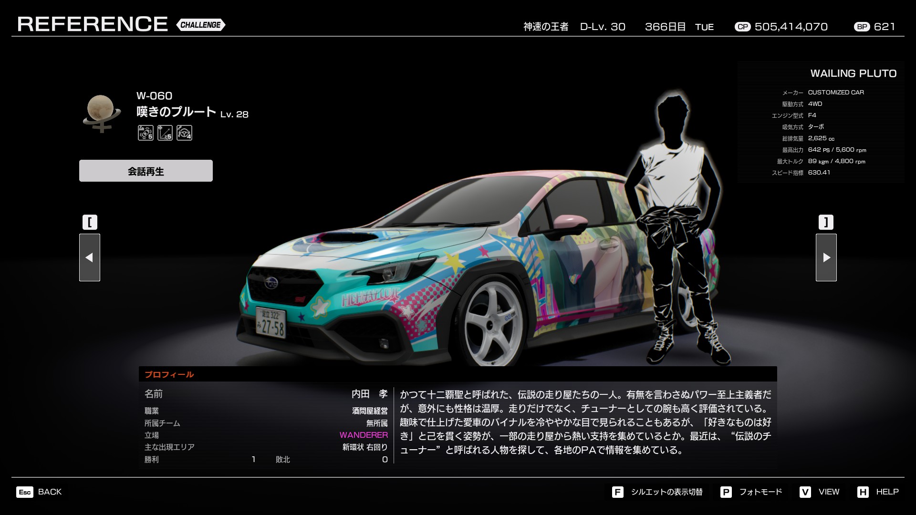Select the acceleration graph skill icon

click(165, 133)
